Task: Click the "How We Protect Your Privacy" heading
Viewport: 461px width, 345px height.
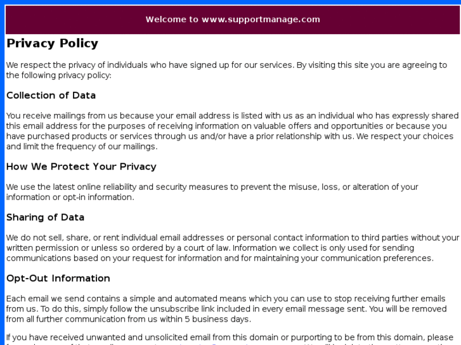Action: tap(81, 166)
